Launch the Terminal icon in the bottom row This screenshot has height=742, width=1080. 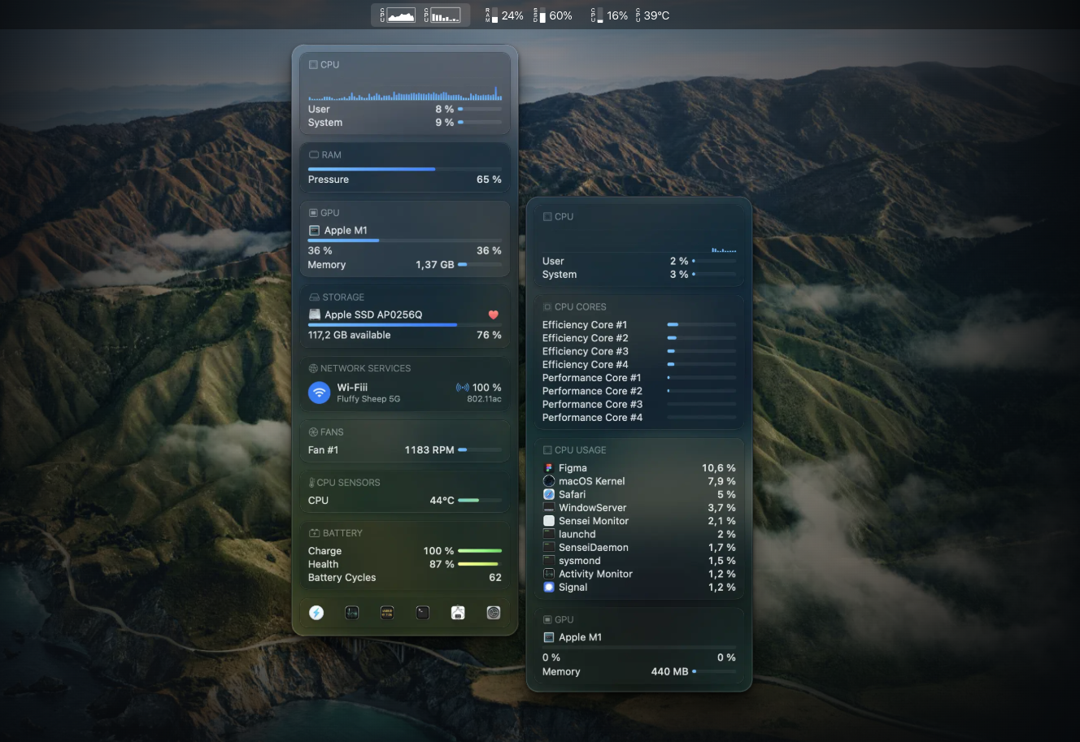pyautogui.click(x=423, y=613)
